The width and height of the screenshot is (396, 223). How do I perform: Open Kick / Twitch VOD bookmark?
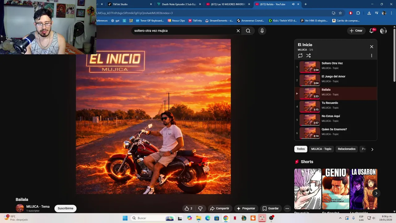(282, 21)
